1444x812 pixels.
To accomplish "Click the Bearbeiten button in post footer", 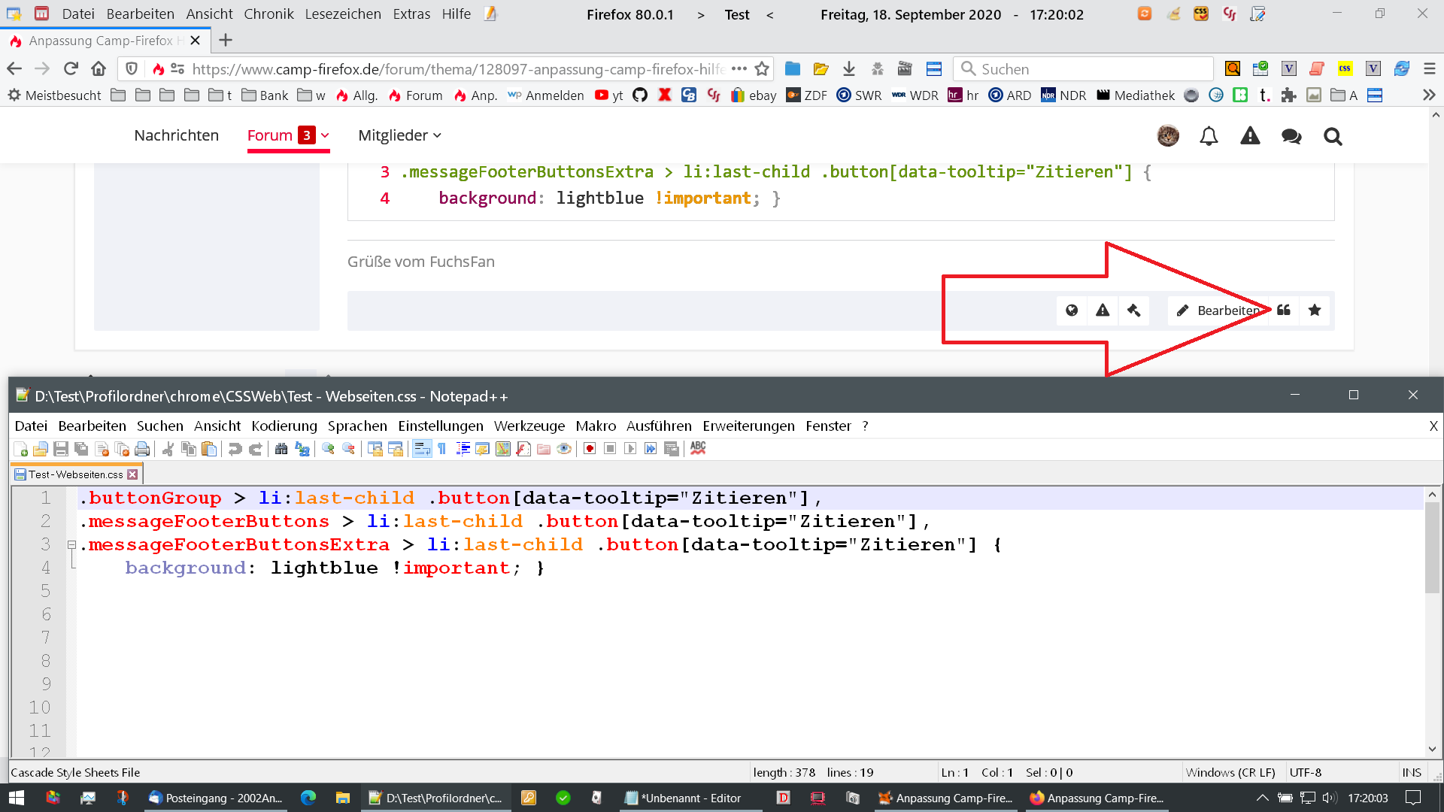I will pos(1217,311).
